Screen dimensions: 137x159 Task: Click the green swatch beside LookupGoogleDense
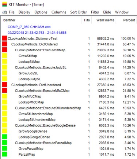point(4,137)
